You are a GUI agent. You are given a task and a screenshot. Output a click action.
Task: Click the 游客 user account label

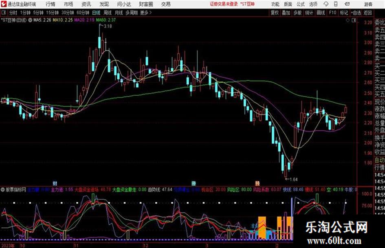click(368, 4)
